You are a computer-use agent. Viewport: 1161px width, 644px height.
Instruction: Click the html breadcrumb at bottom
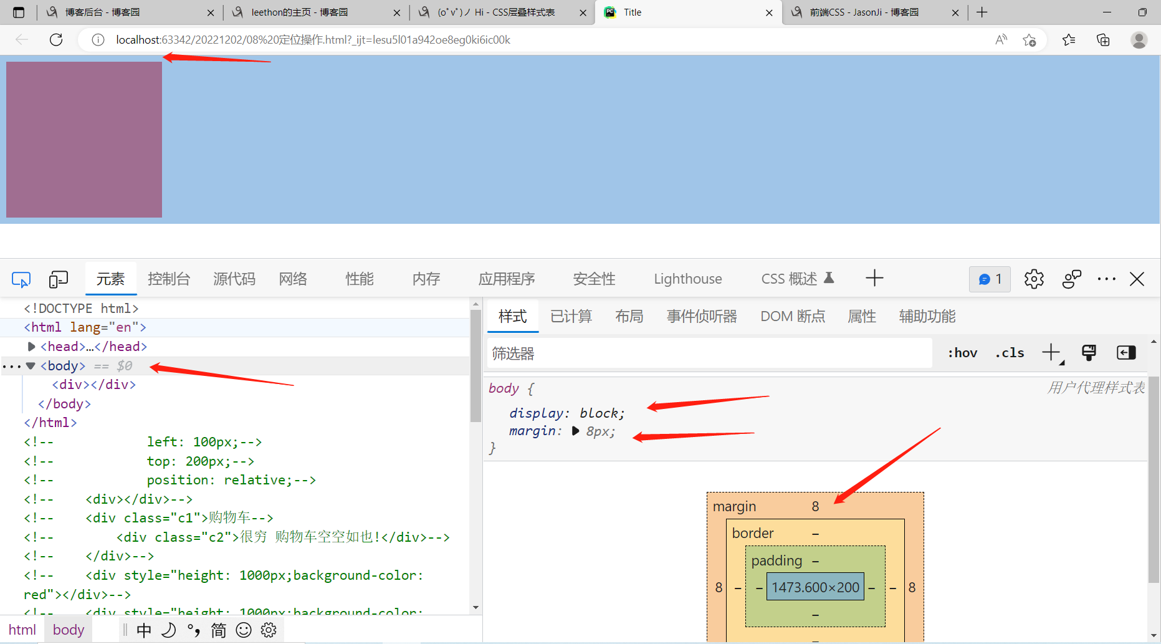click(x=22, y=630)
